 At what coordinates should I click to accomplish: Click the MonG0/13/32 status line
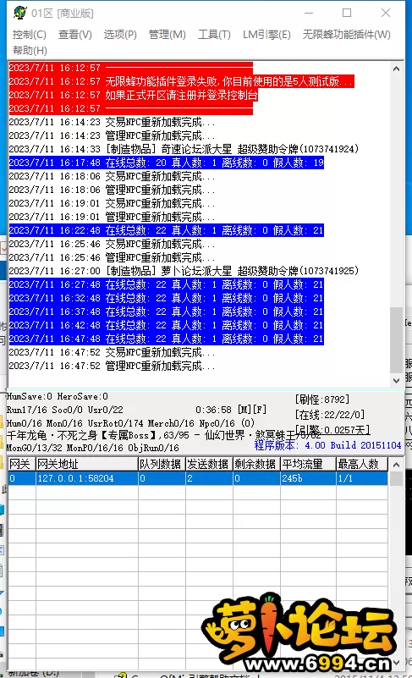[x=92, y=448]
